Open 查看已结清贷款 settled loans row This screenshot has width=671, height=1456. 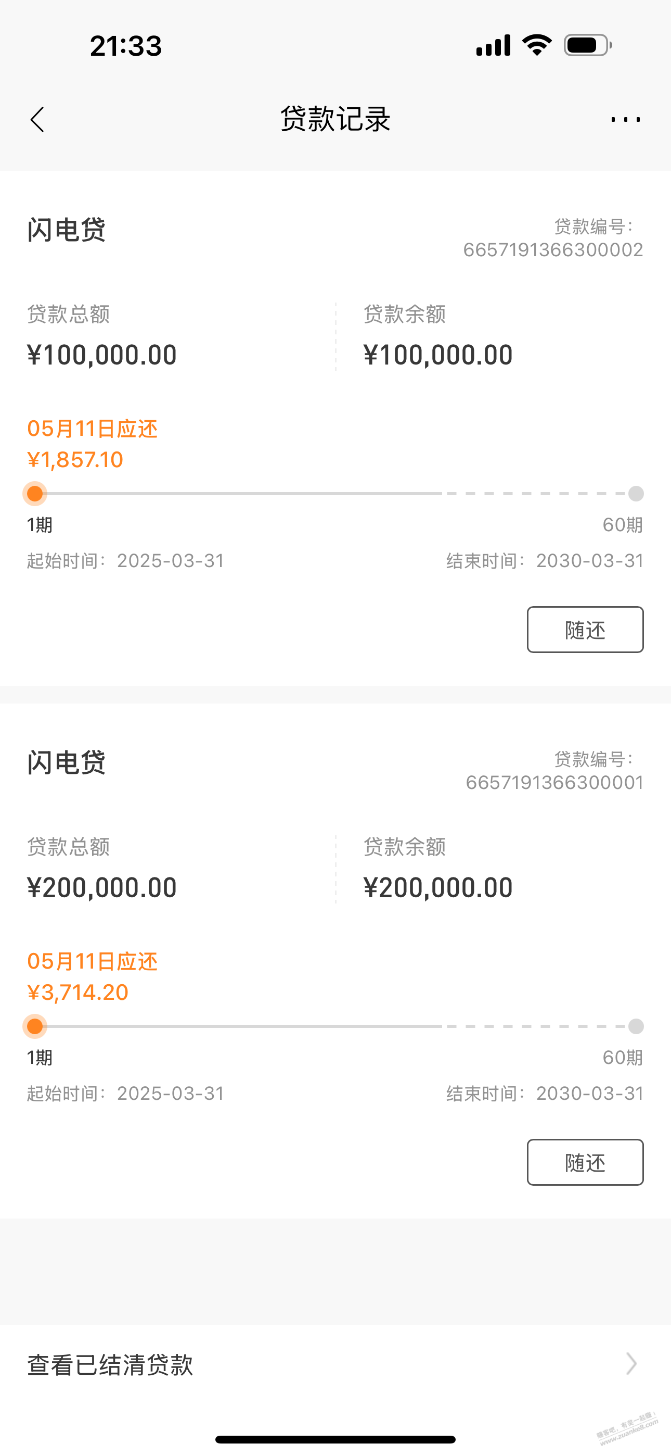pos(335,1364)
